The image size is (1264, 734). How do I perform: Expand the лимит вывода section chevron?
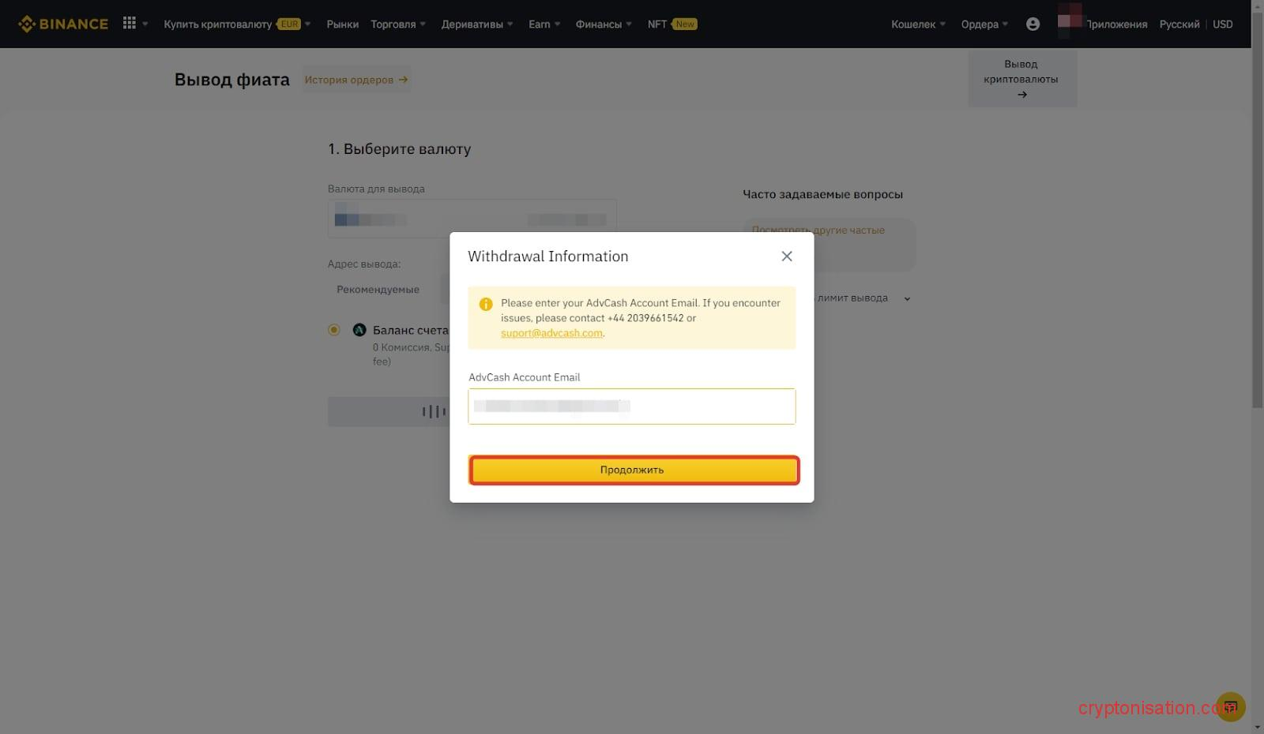pos(907,298)
